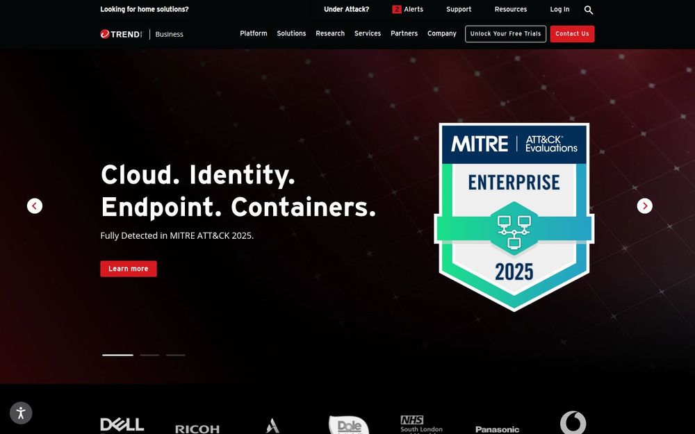The width and height of the screenshot is (695, 434).
Task: Click the Dell customer logo
Action: click(122, 424)
